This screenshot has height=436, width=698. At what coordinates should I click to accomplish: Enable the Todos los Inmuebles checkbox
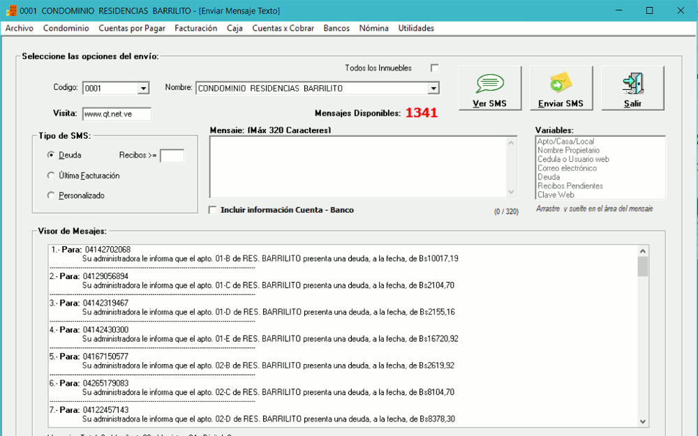(x=435, y=68)
